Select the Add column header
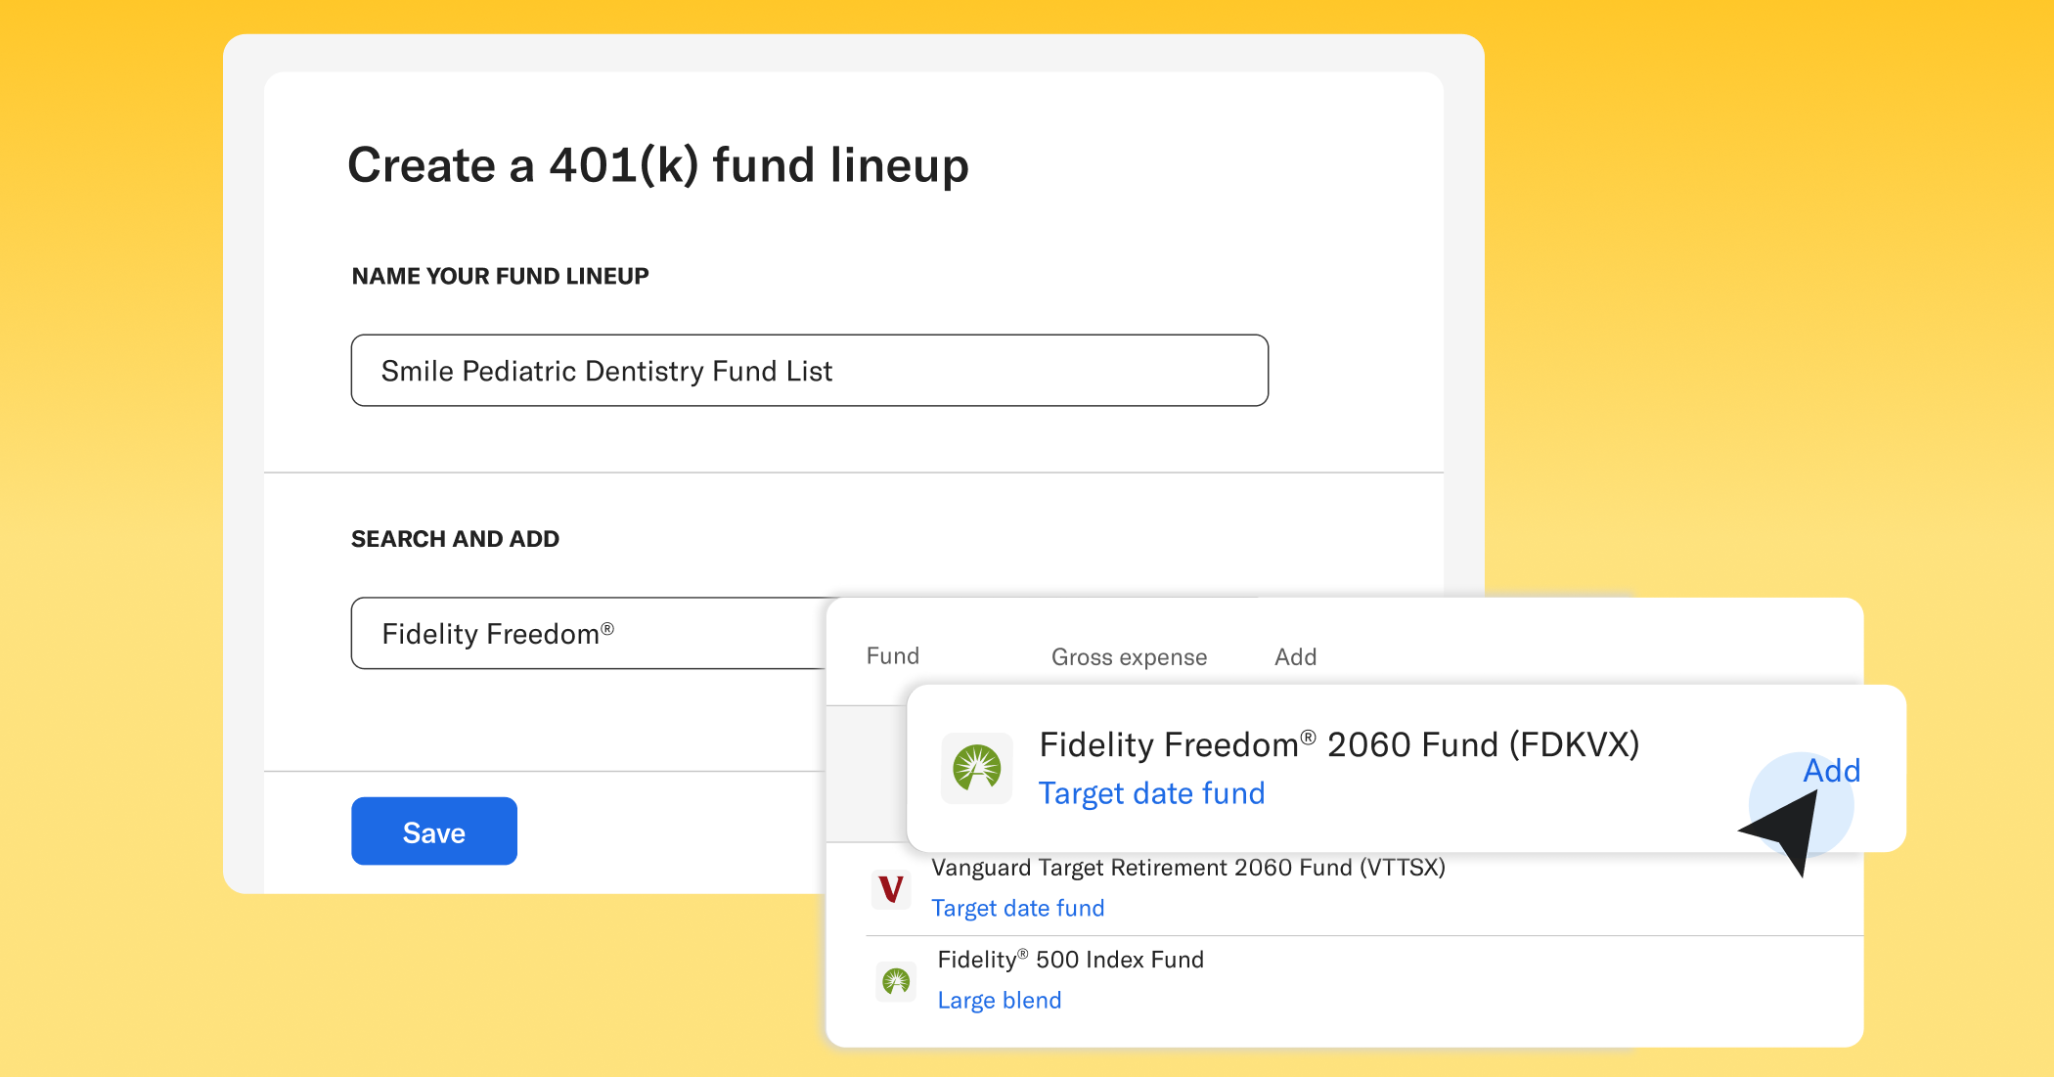 click(1295, 656)
